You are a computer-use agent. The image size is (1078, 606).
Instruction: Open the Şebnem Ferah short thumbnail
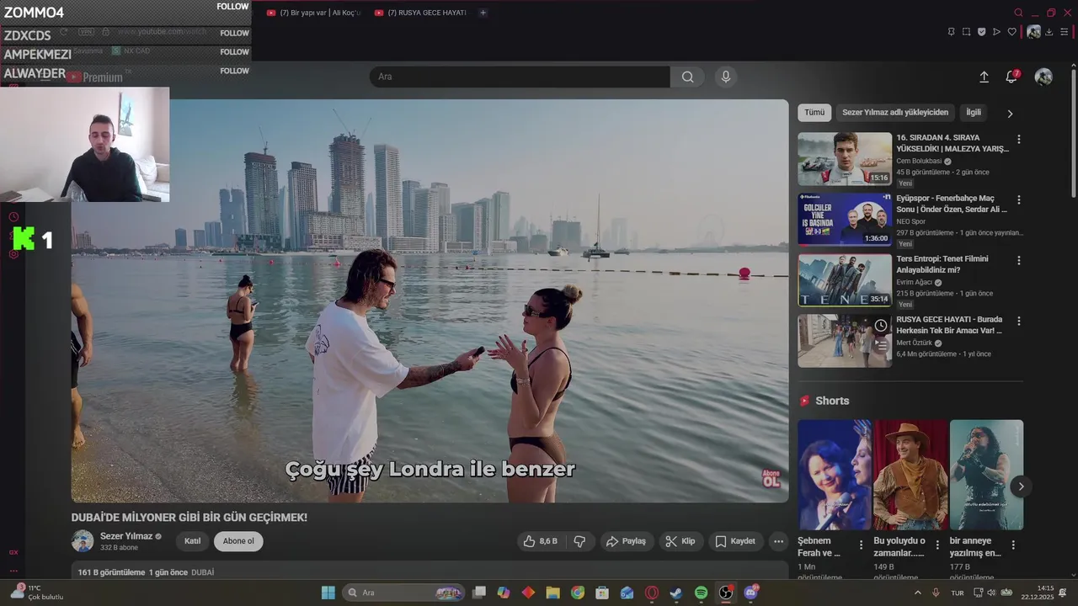(835, 475)
